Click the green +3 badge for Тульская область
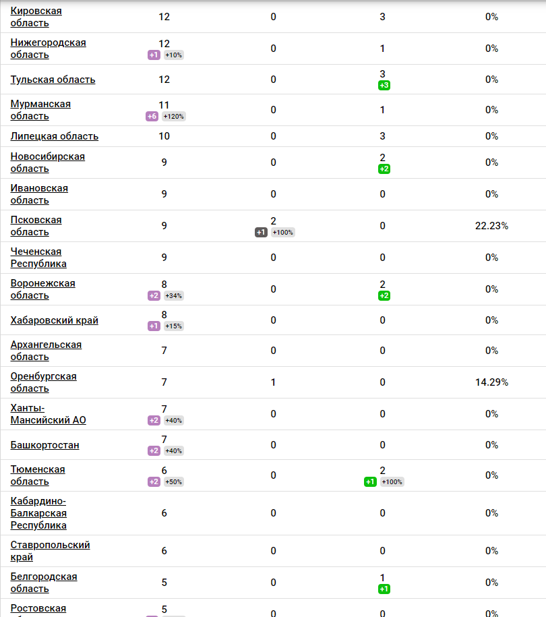Screen dimensions: 546x617 click(x=384, y=85)
